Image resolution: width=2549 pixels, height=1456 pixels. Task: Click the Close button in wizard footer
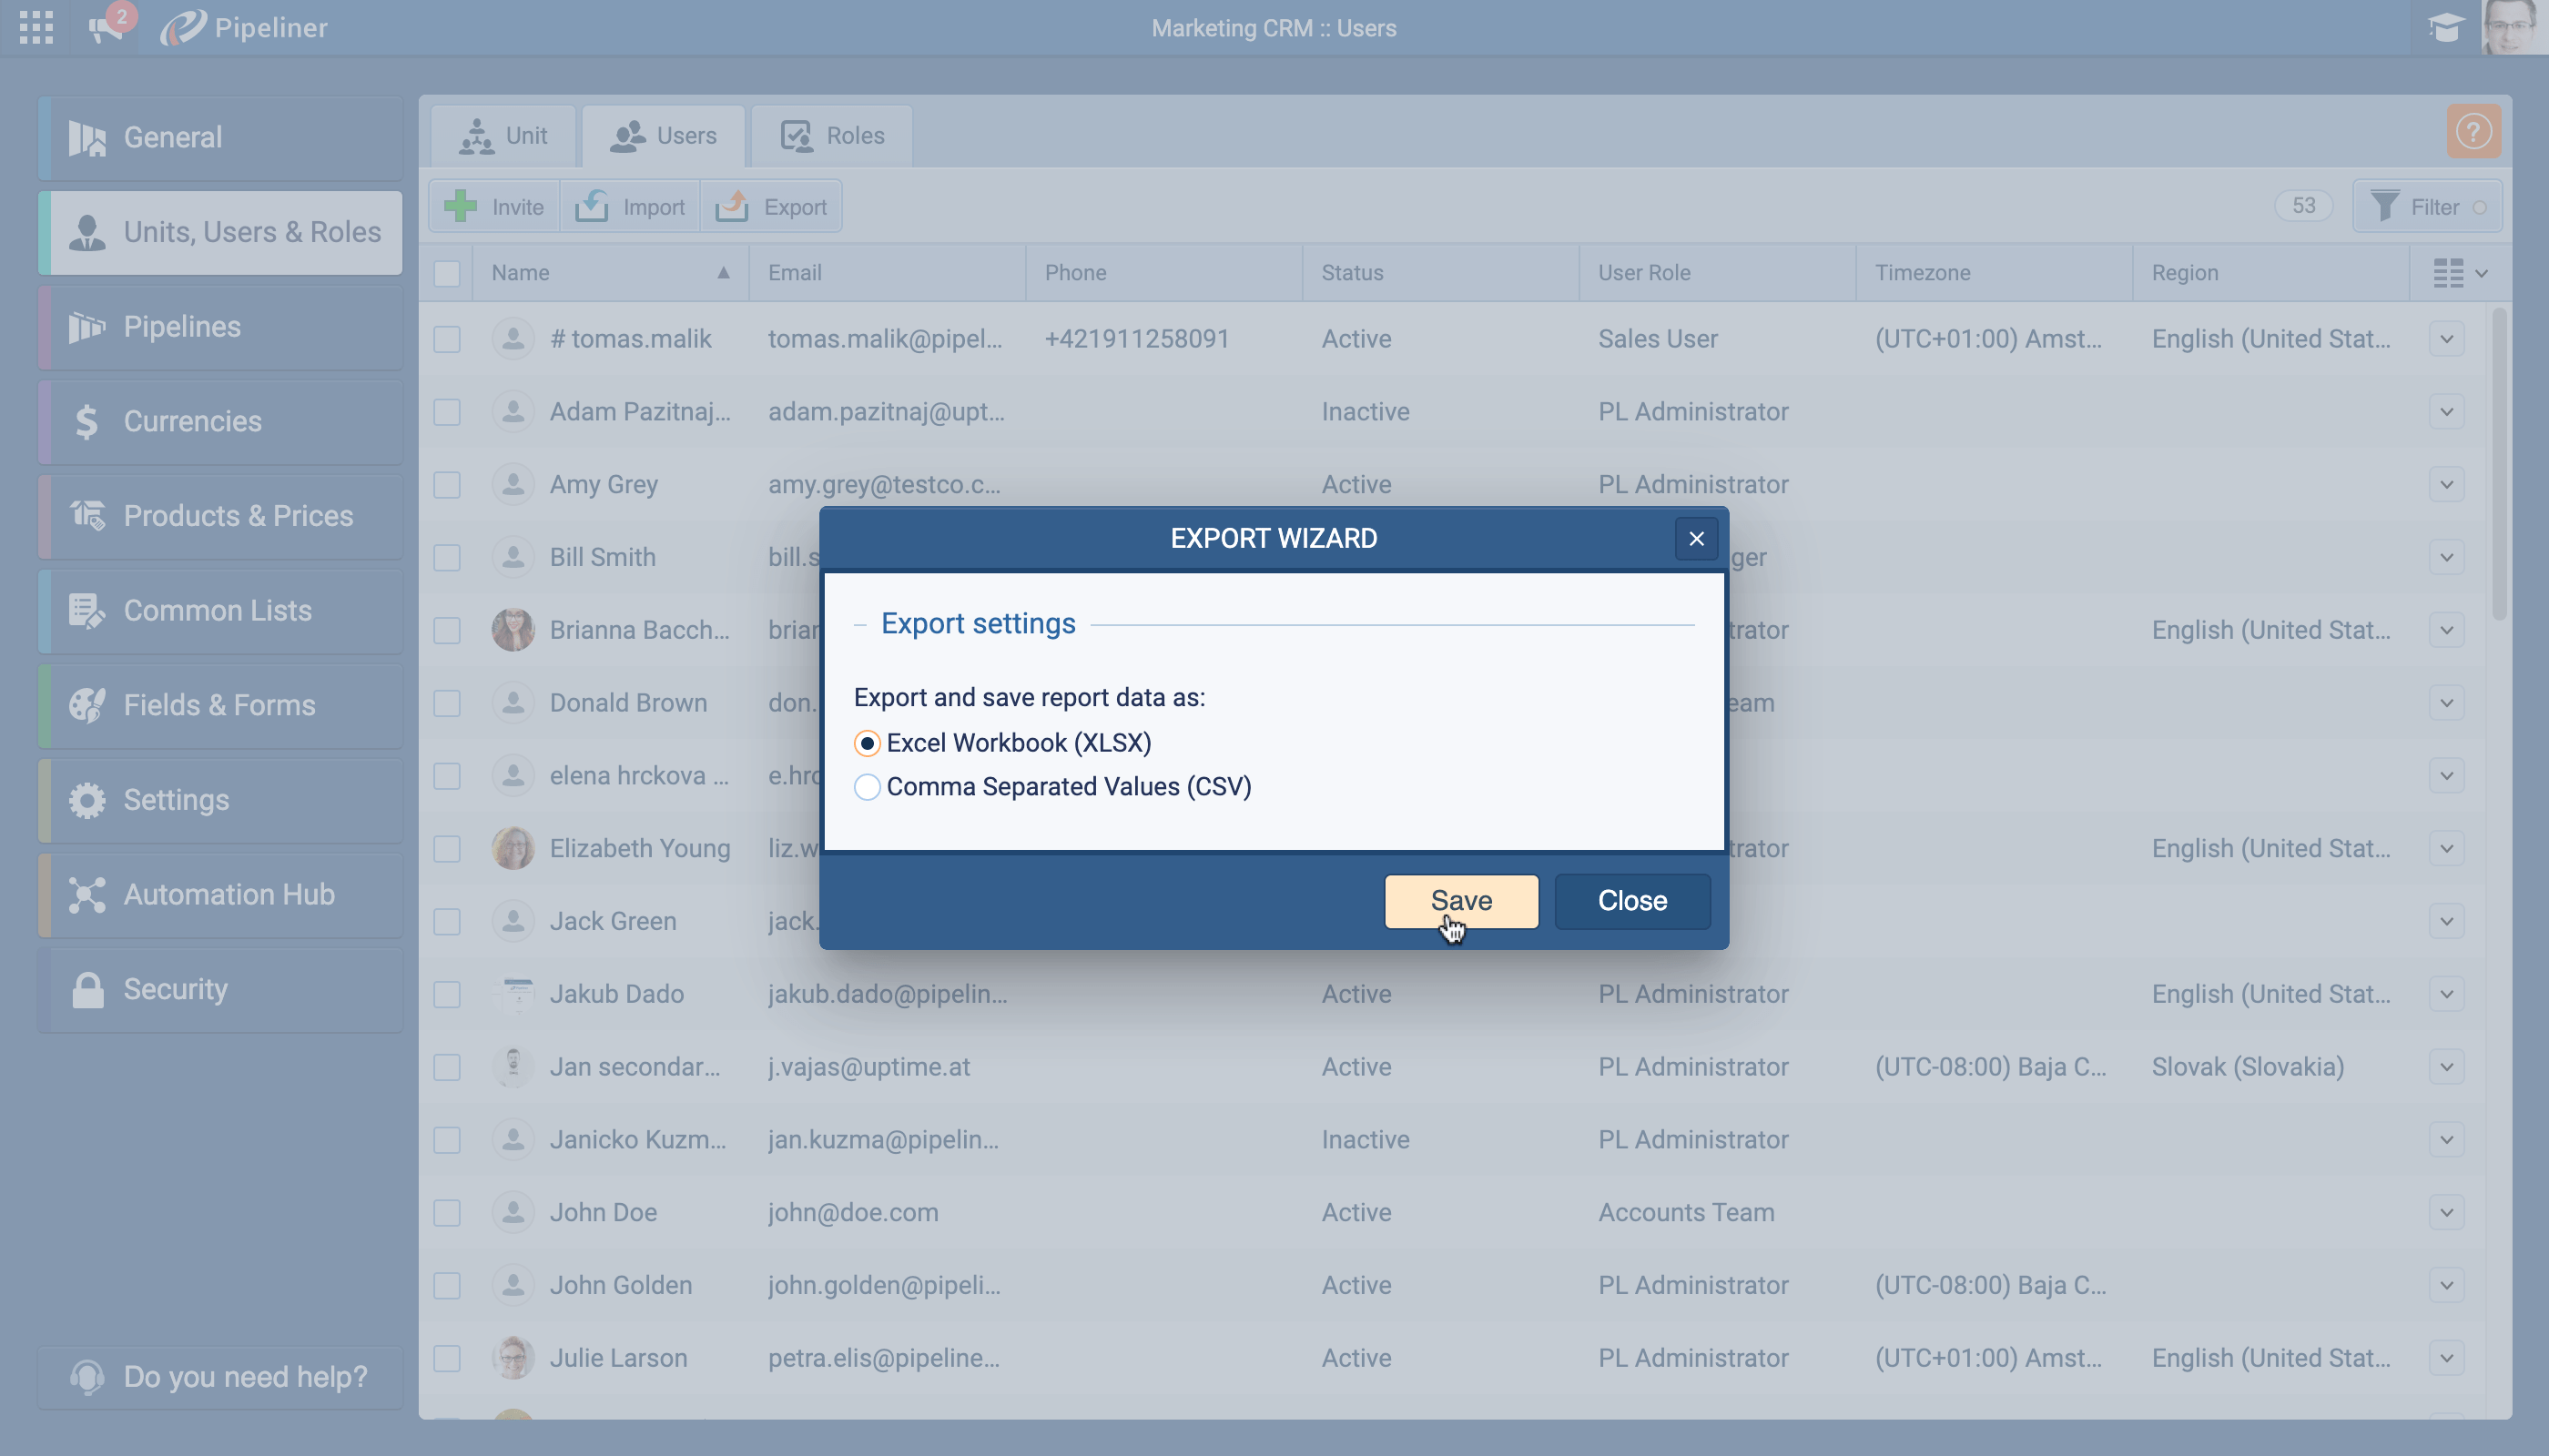click(1631, 901)
